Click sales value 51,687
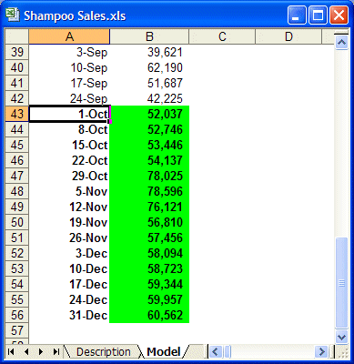The image size is (354, 364). click(149, 83)
